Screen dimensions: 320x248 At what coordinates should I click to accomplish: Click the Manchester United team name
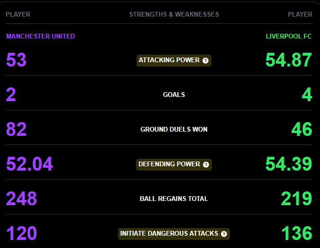click(40, 36)
